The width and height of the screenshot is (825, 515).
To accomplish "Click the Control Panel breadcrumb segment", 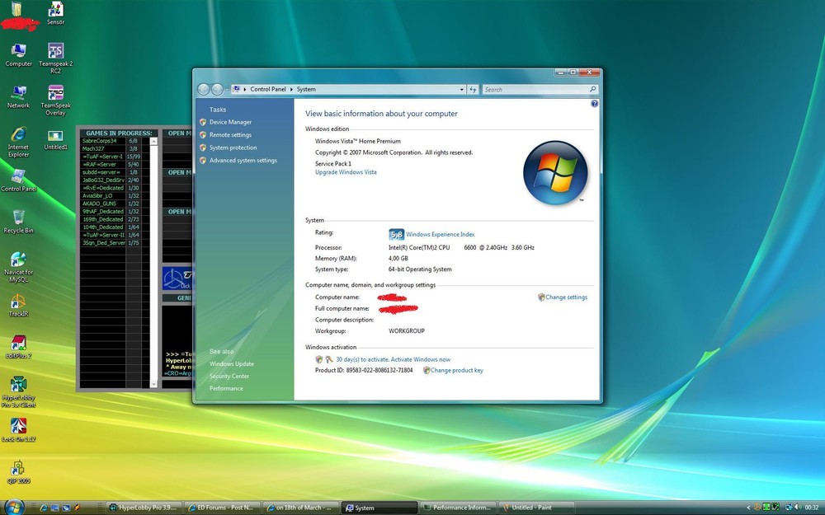I will 268,89.
